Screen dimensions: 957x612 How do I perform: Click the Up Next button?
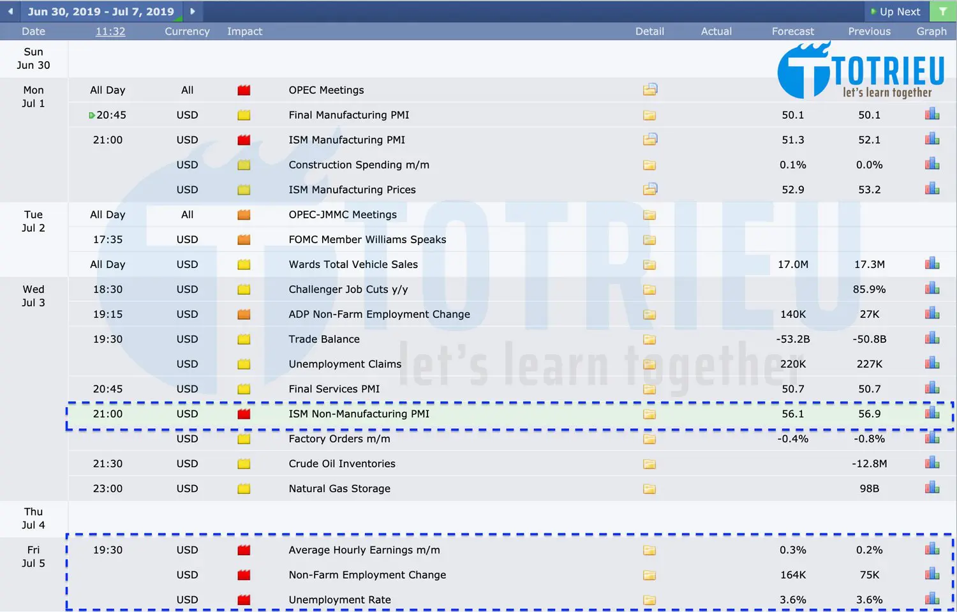coord(896,11)
